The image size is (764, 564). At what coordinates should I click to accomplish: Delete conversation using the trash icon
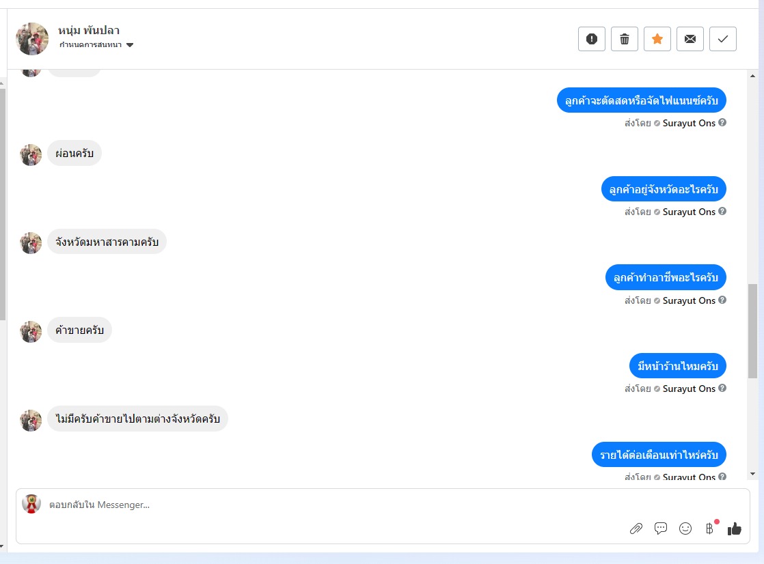point(624,39)
